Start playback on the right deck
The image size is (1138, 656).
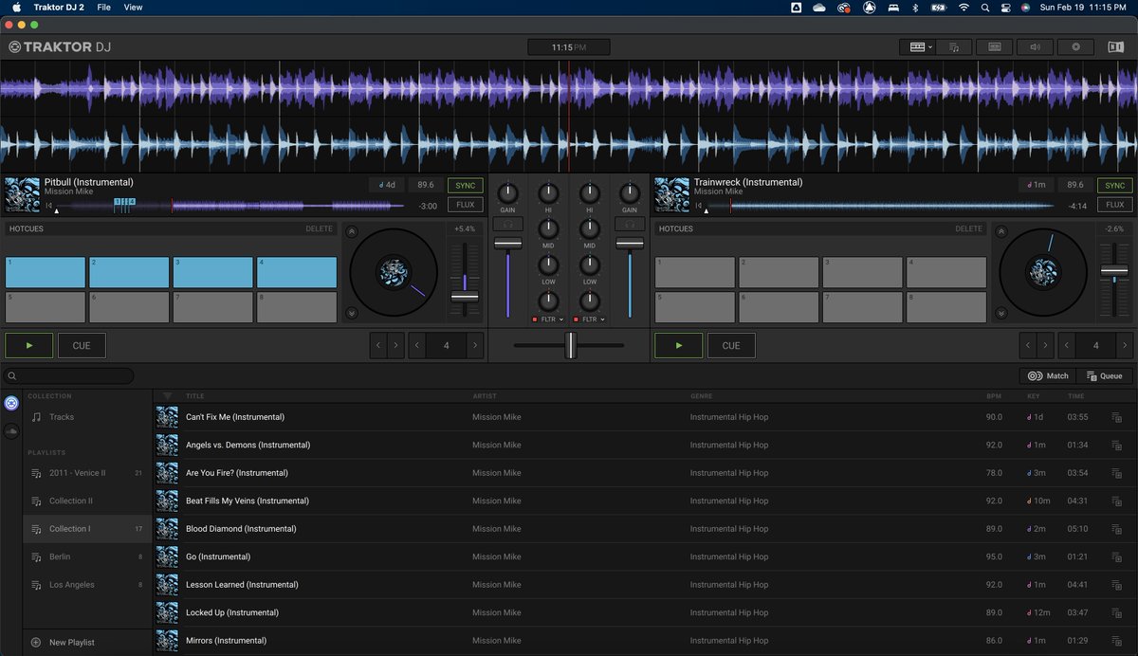click(679, 346)
